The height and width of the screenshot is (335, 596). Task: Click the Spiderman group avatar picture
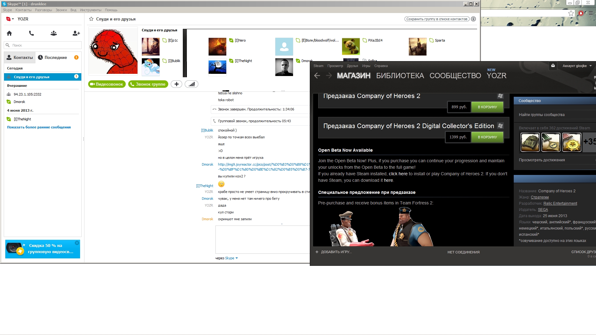113,51
